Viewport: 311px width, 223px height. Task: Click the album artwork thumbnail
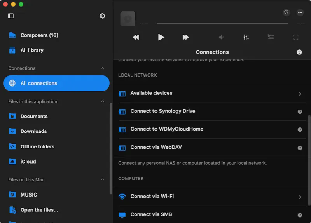tap(128, 19)
